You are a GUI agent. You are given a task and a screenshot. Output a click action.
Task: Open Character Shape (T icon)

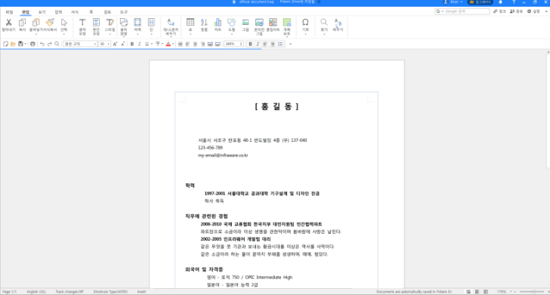82,26
